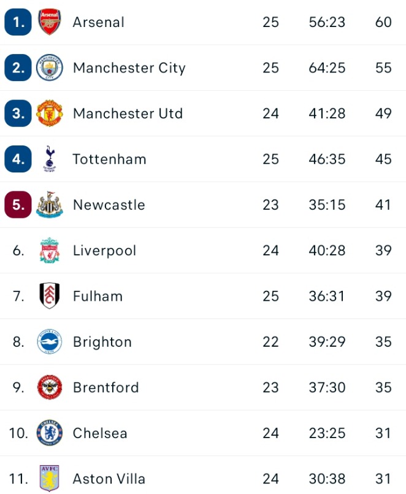Click the Manchester City club crest
This screenshot has width=406, height=494.
[50, 68]
